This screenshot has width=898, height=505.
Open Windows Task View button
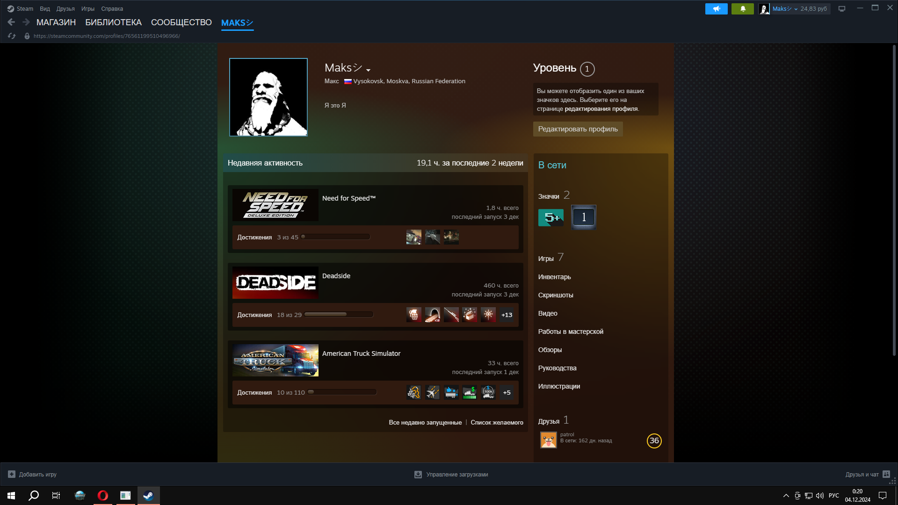click(56, 496)
